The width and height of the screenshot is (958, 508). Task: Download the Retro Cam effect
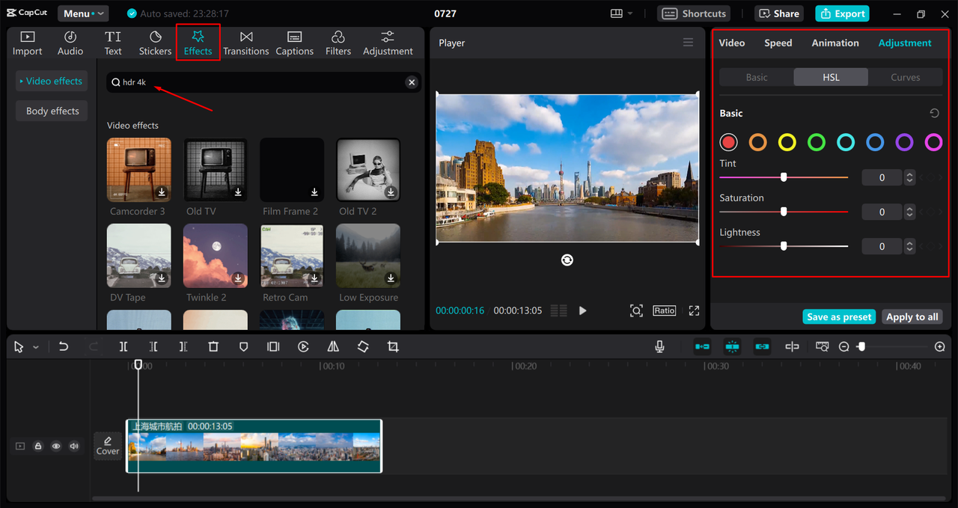(314, 278)
